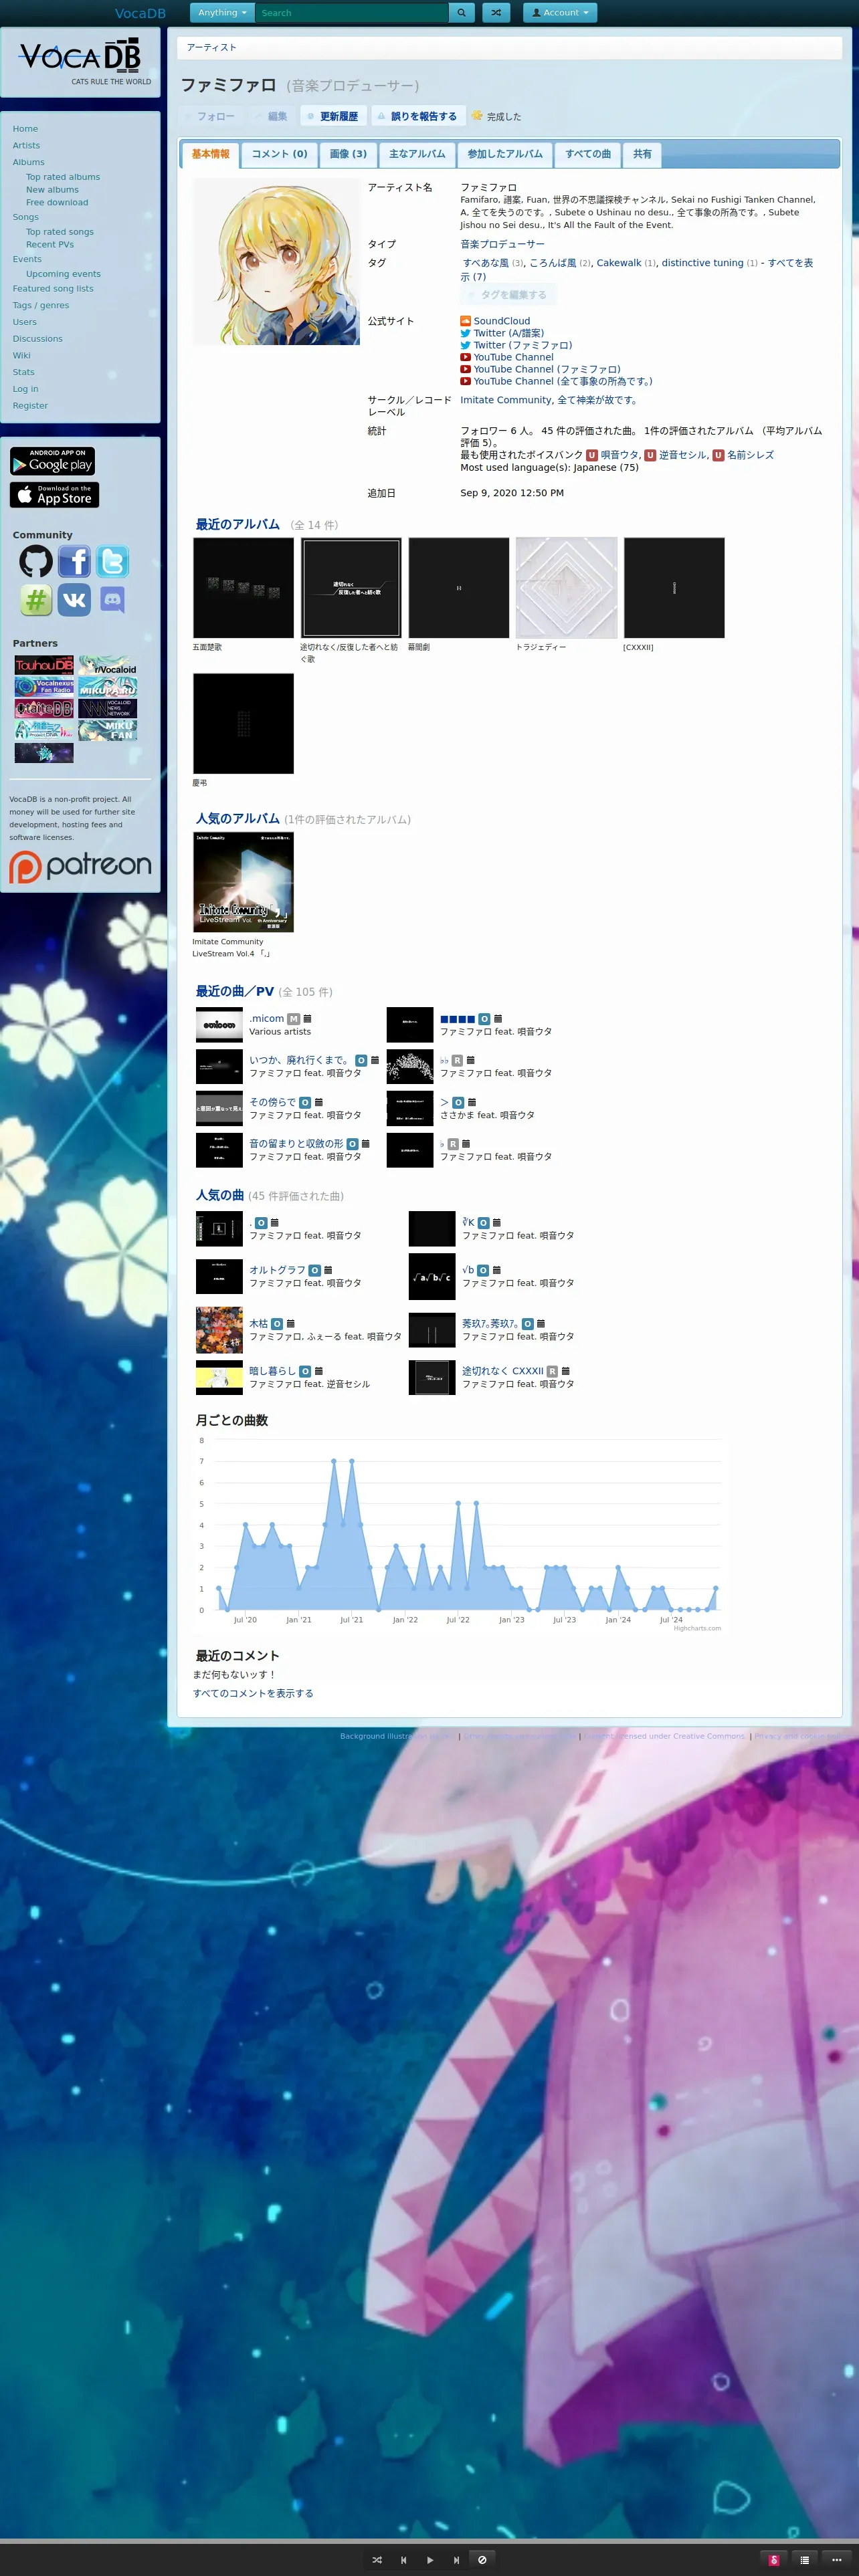Click the 最近の曲/PV section heading
The height and width of the screenshot is (2576, 859).
point(235,992)
